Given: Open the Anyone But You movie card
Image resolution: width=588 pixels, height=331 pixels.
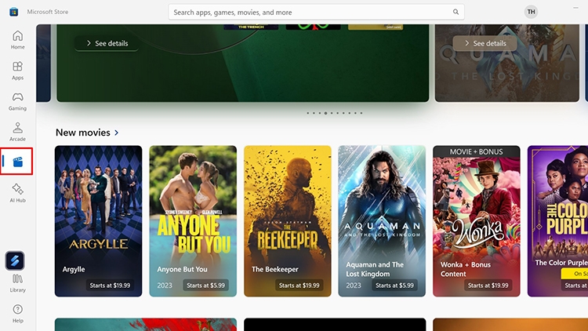Looking at the screenshot, I should (193, 221).
